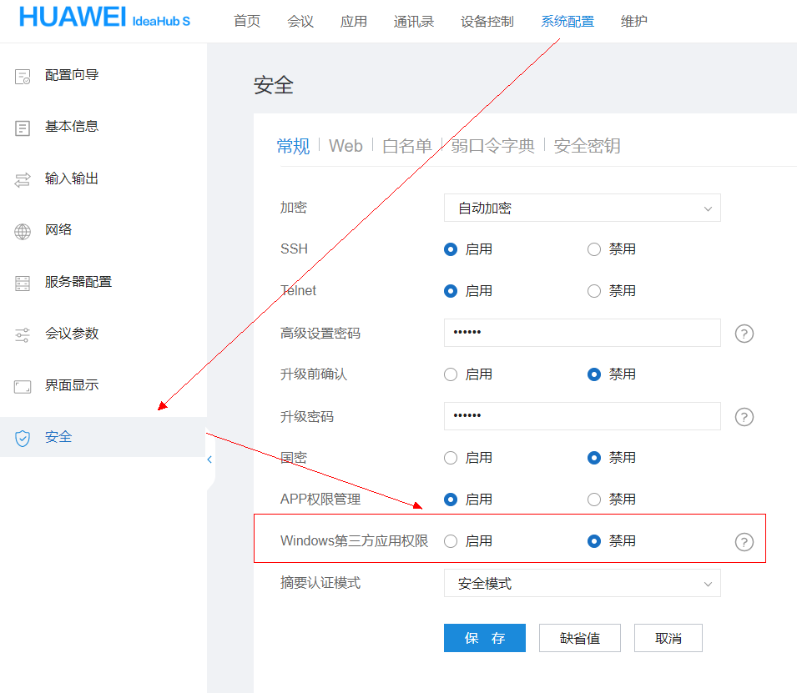Click the 网络 globe icon
Screen dimensions: 797x693
tap(23, 232)
